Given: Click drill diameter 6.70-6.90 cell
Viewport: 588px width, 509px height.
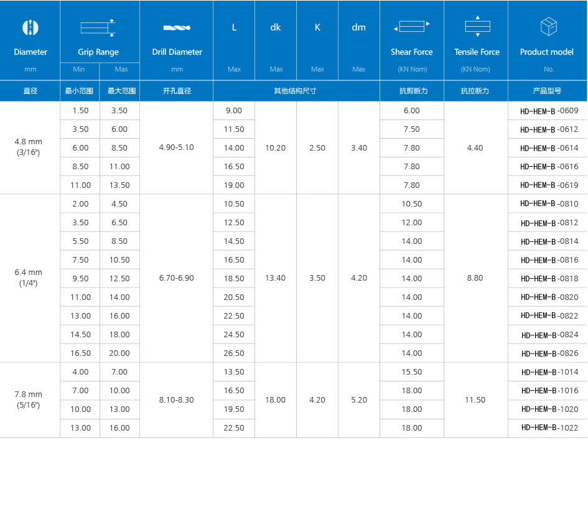Looking at the screenshot, I should [177, 278].
